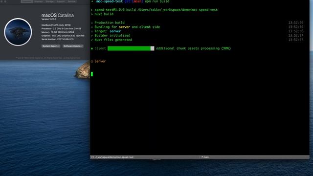
Task: Click the git 'main' branch in prompt
Action: pos(137,1)
